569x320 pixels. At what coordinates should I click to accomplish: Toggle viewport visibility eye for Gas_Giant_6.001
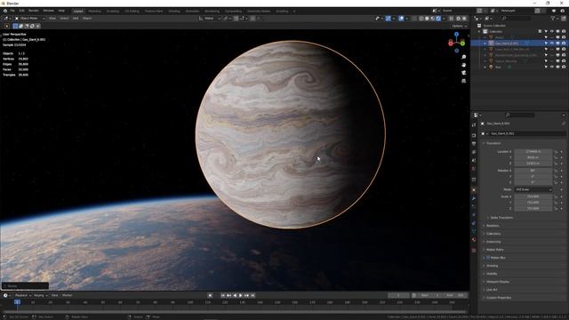pos(552,44)
